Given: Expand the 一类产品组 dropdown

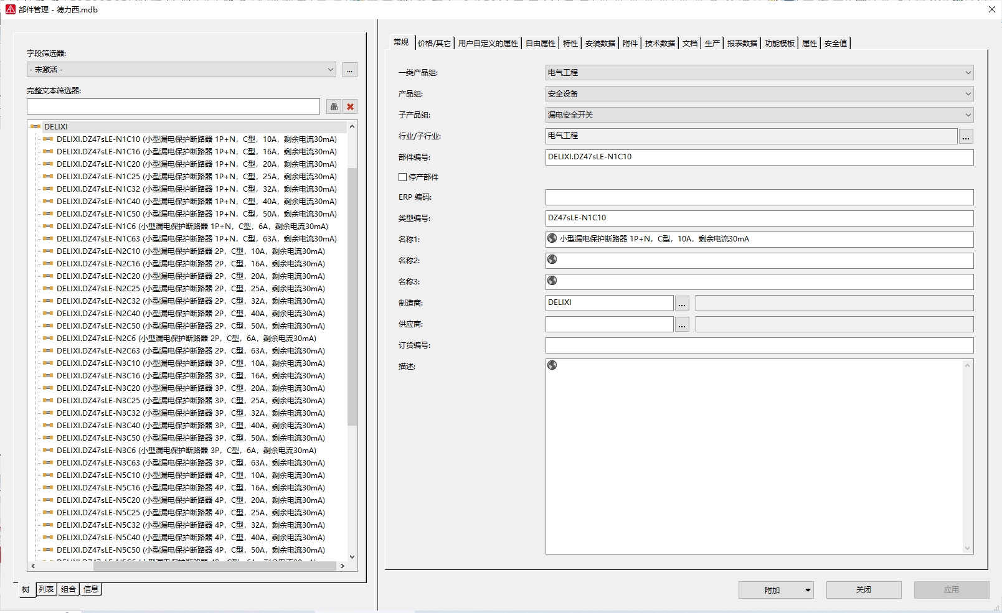Looking at the screenshot, I should 968,73.
